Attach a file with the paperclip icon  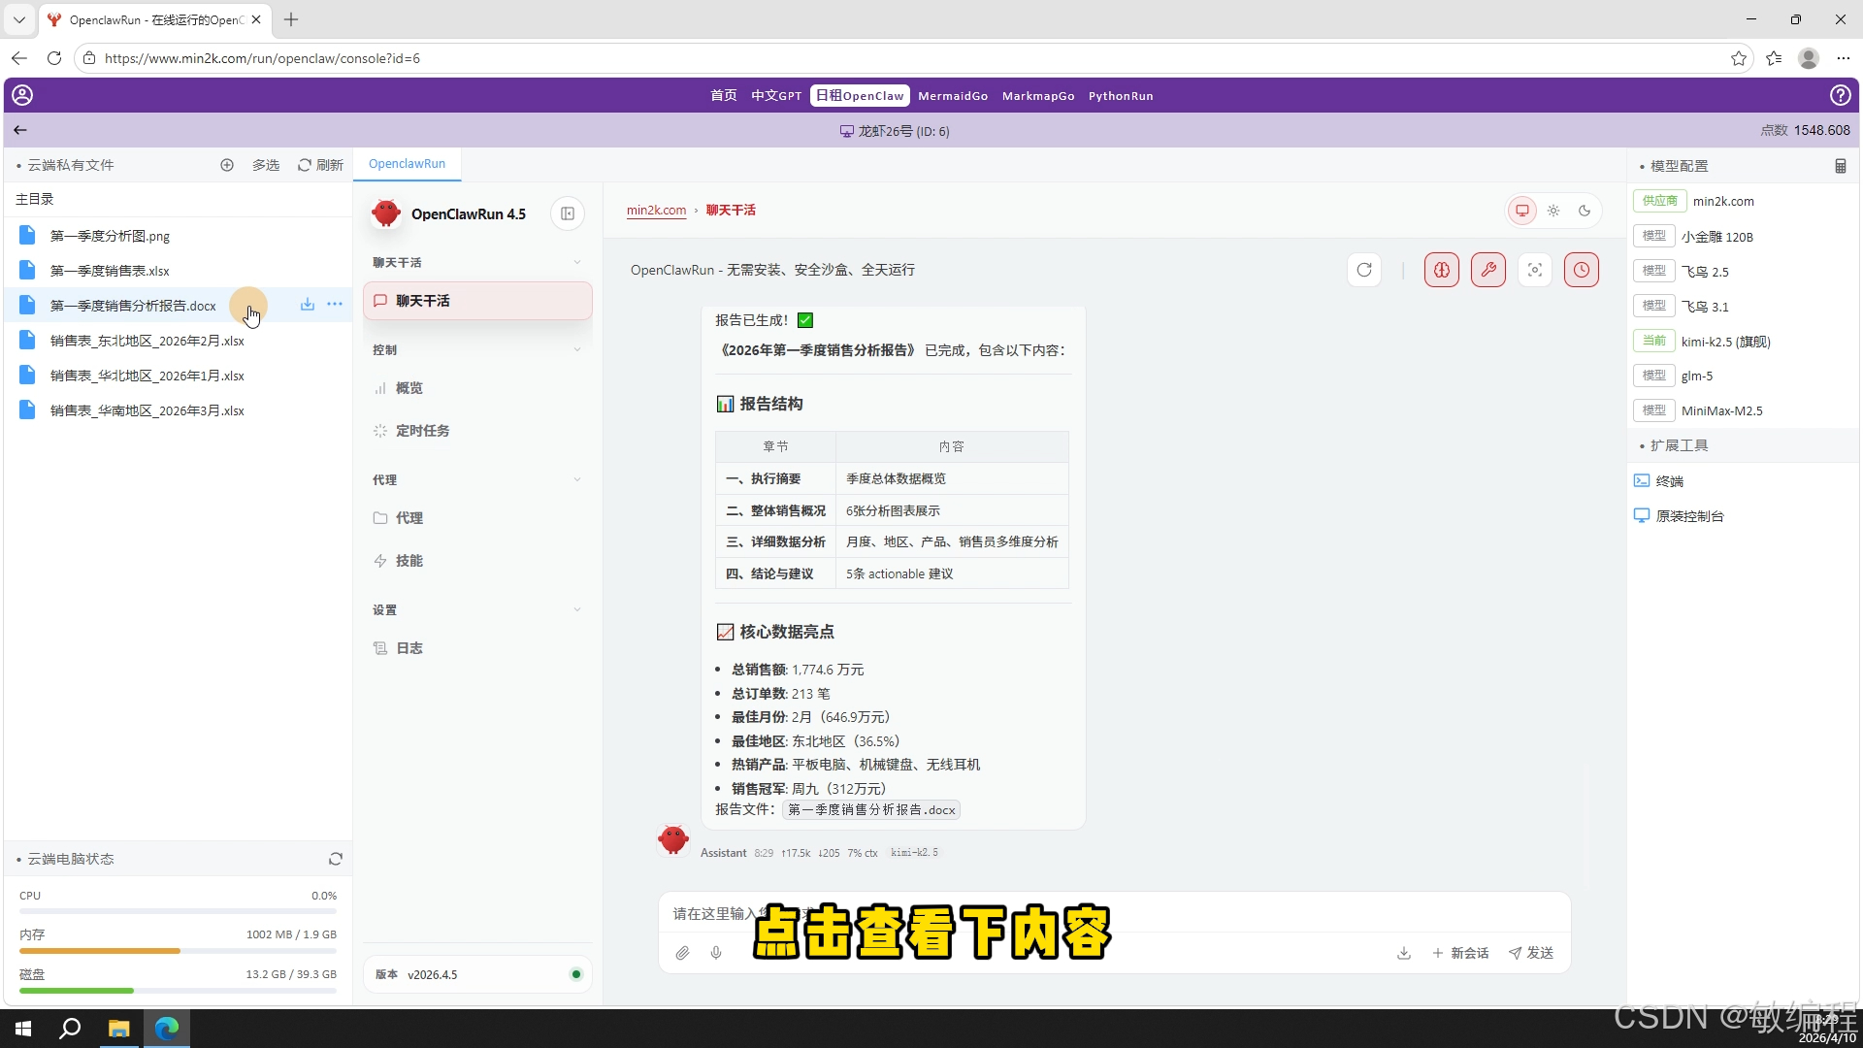click(682, 953)
